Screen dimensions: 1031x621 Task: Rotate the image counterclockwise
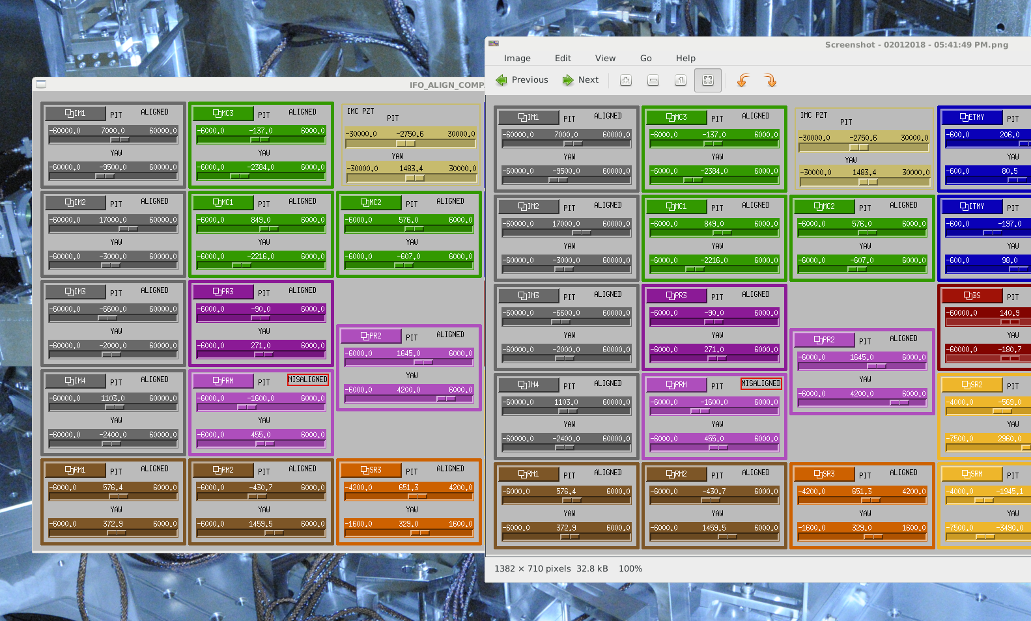click(742, 80)
